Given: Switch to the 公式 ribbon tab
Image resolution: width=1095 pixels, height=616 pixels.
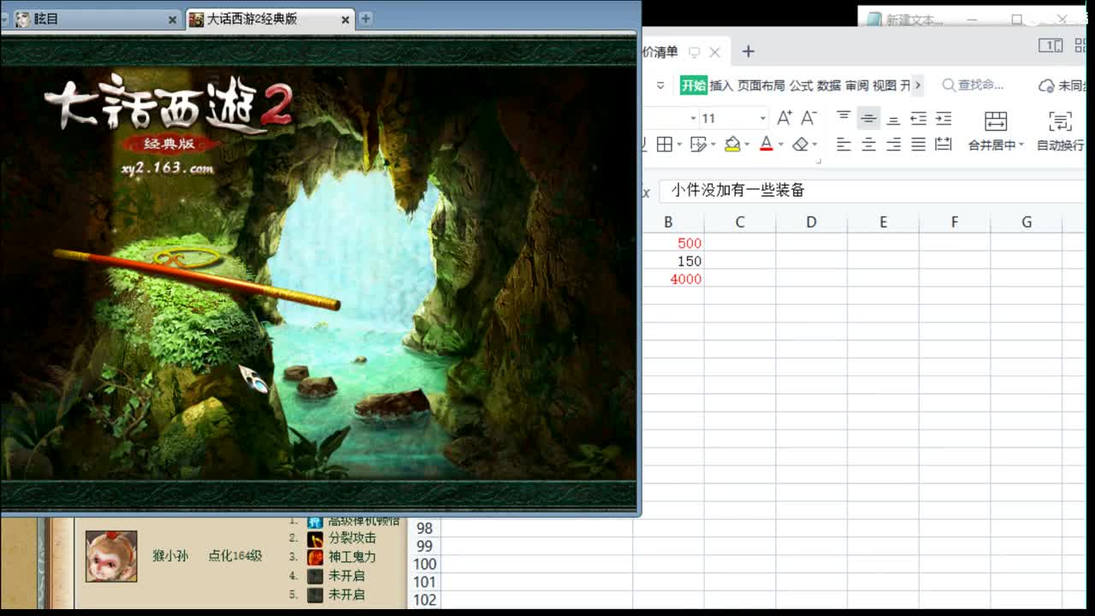Looking at the screenshot, I should (x=801, y=86).
